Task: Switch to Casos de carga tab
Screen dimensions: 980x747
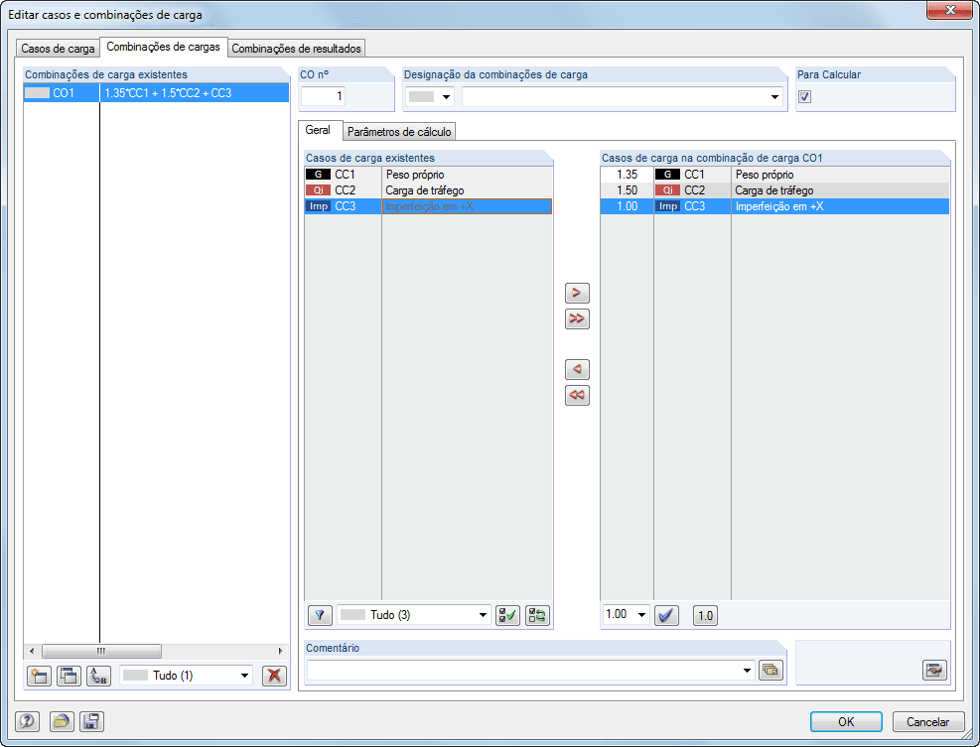Action: tap(58, 48)
